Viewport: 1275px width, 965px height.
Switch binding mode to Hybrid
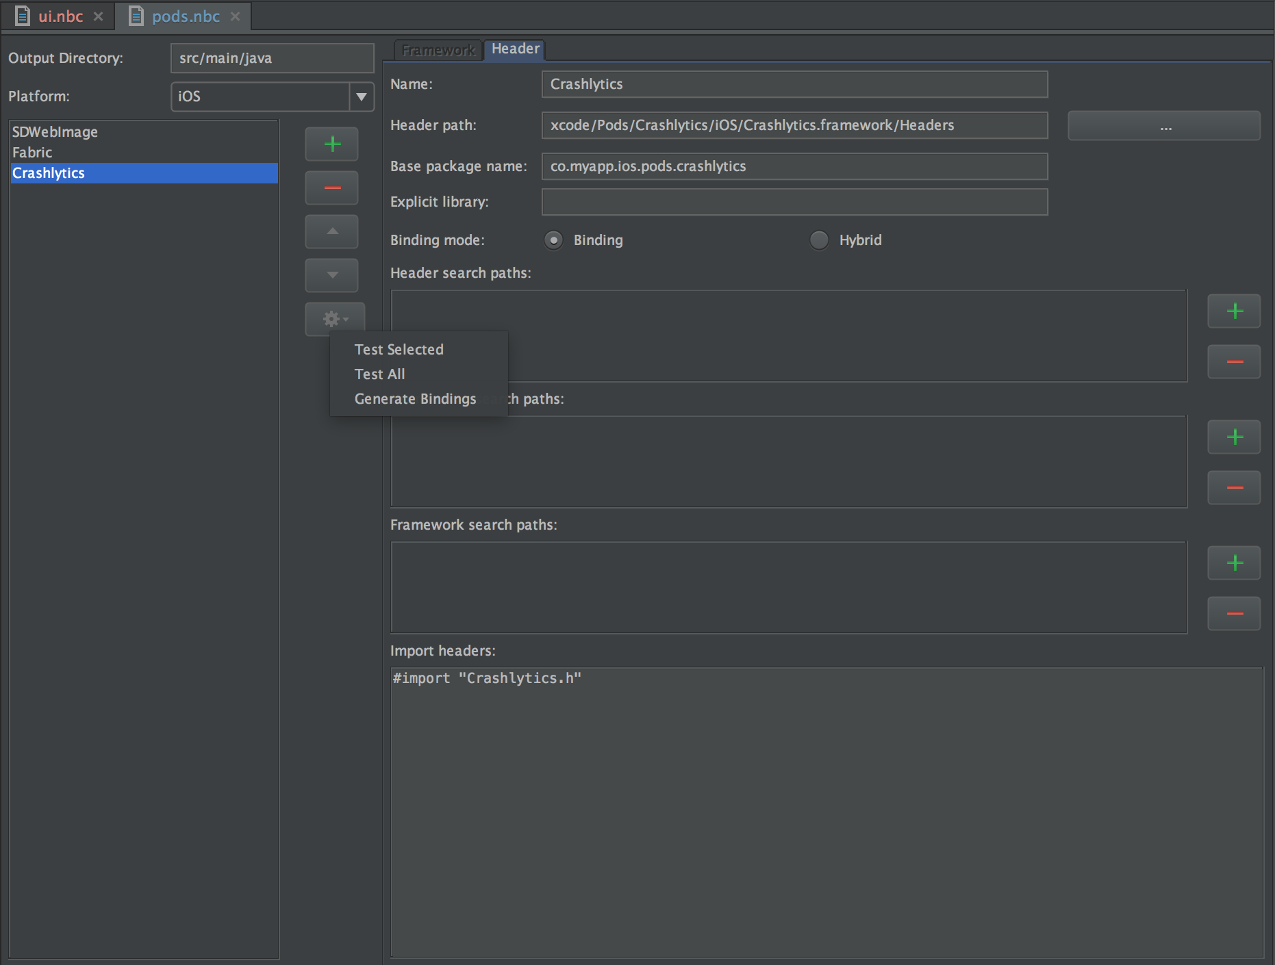pos(819,240)
